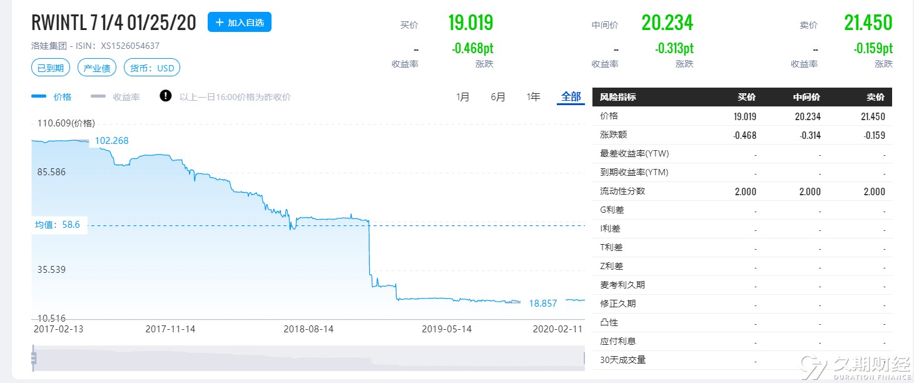Click the 中间价 column header in table
Viewport: 914px width, 383px height.
[x=806, y=97]
